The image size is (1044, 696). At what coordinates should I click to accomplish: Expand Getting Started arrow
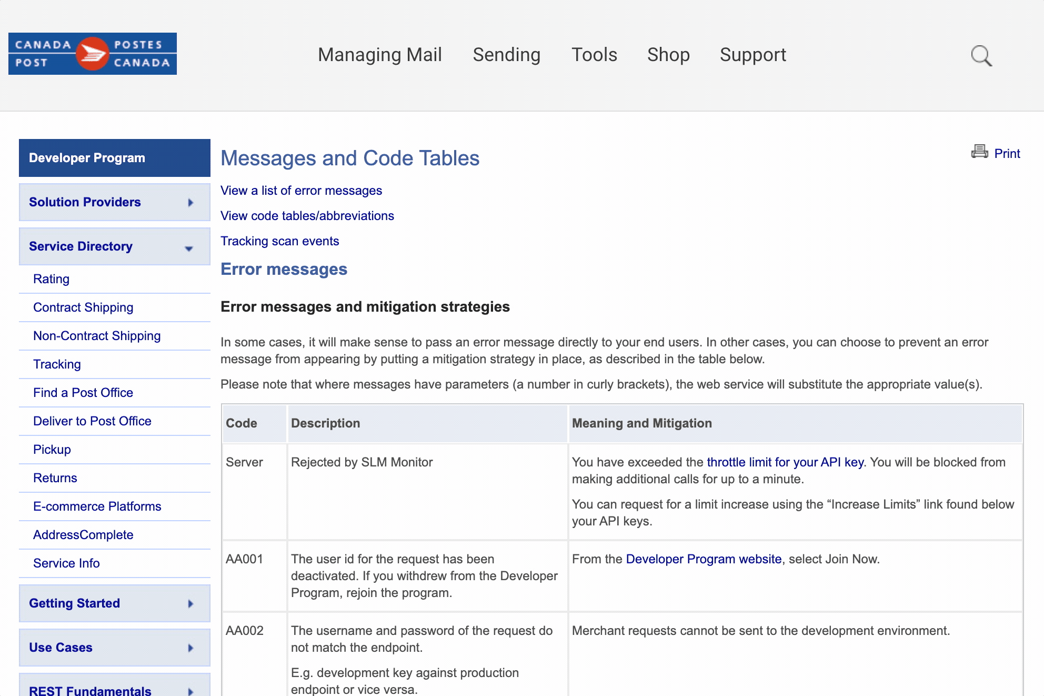[x=190, y=603]
